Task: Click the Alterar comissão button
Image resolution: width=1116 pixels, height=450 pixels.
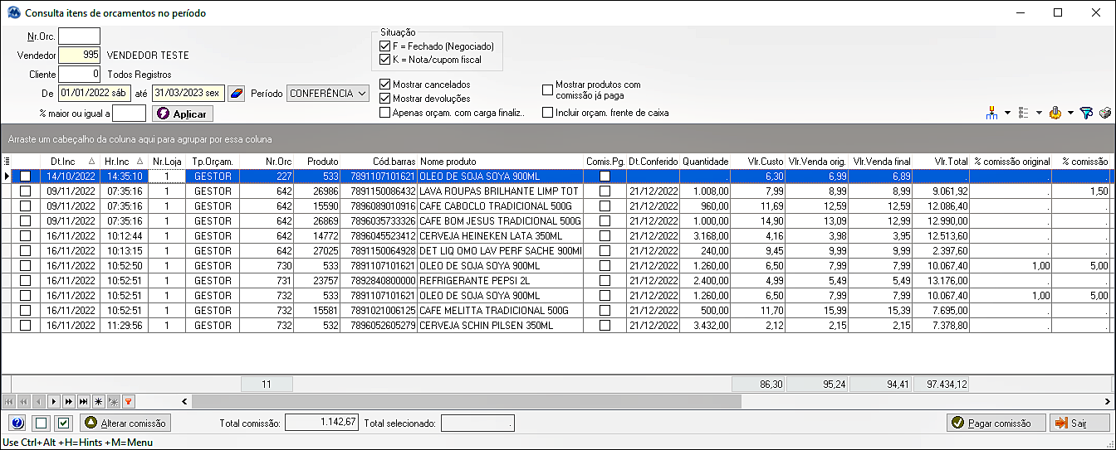Action: (x=126, y=423)
